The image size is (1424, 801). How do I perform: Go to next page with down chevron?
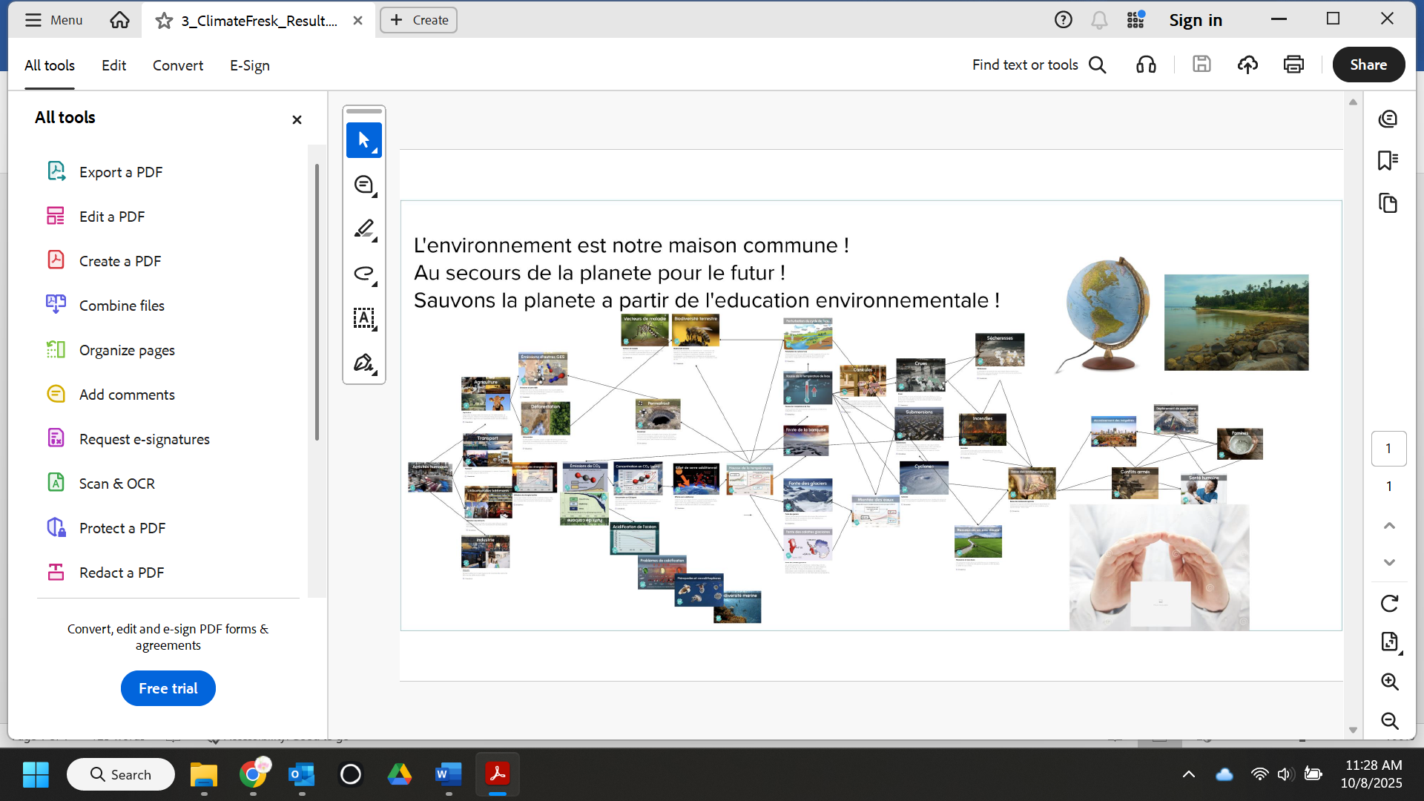[1389, 562]
